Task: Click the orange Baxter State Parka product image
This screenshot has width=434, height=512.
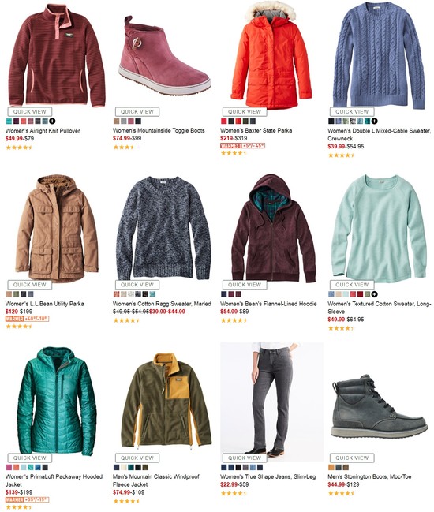Action: [271, 55]
